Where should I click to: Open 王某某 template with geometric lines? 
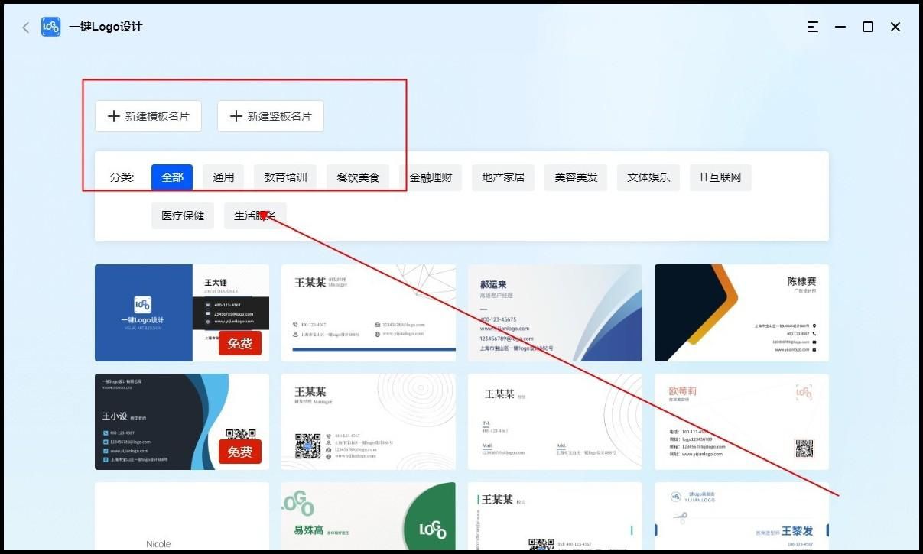point(369,313)
